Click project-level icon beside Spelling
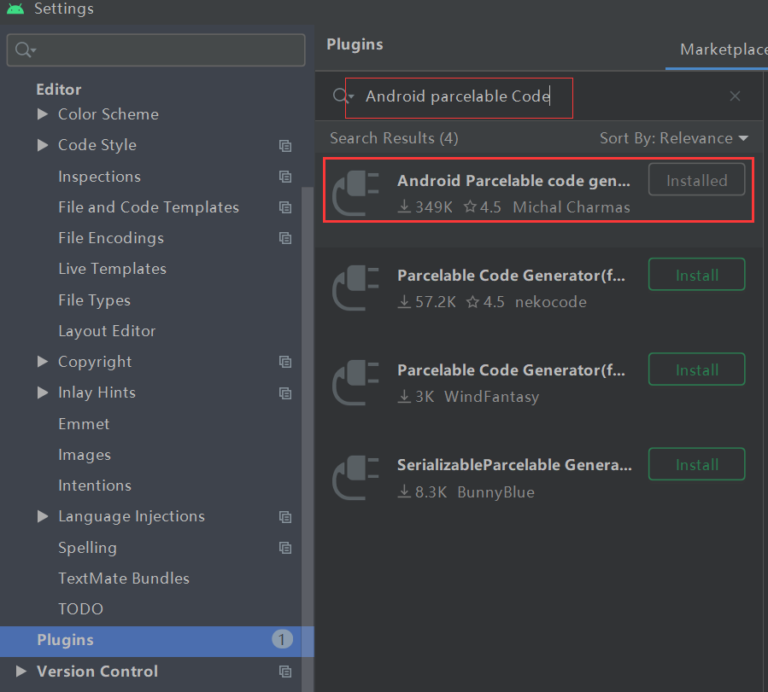768x692 pixels. (x=285, y=548)
